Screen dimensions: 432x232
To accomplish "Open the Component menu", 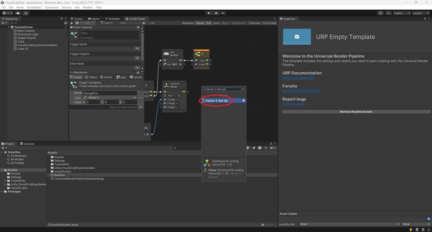I will point(51,7).
